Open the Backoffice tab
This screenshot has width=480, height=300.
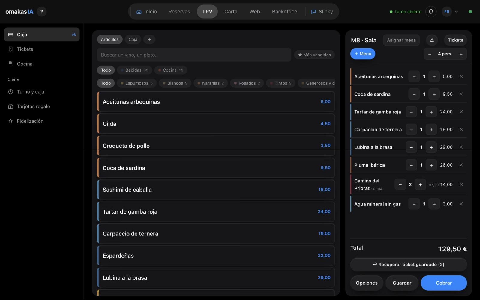(x=284, y=12)
